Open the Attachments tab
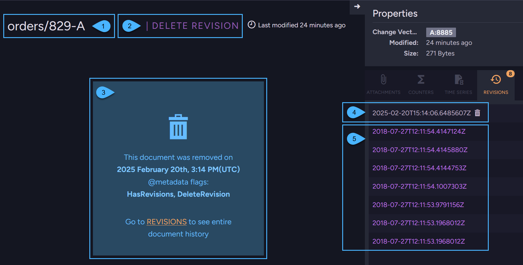523x265 pixels. tap(383, 85)
